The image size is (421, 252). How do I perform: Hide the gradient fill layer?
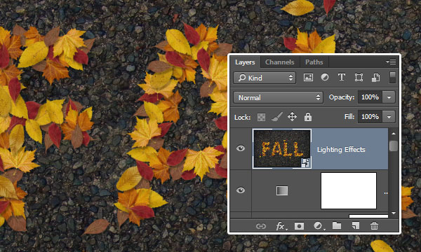pyautogui.click(x=240, y=190)
